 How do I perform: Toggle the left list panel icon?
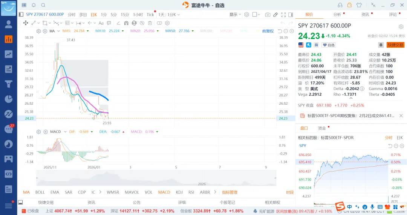(21, 15)
